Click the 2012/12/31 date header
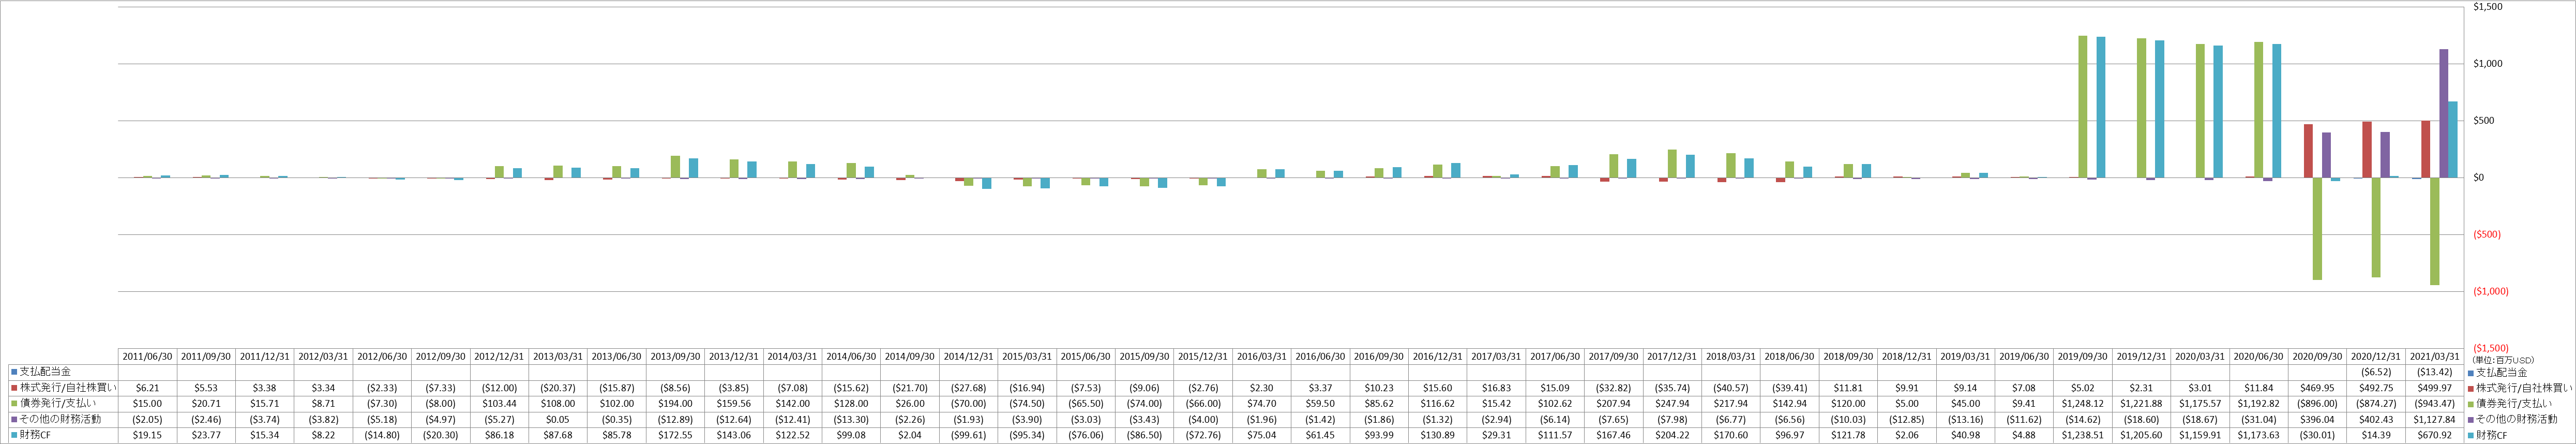Screen dimensions: 2576x444 tap(500, 356)
